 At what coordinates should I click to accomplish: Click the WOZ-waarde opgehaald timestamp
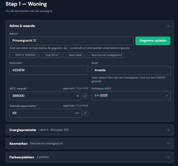(x=74, y=88)
